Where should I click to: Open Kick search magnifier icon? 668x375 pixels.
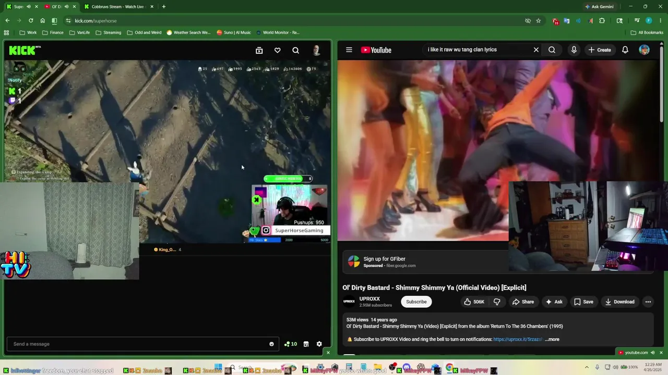click(x=295, y=51)
